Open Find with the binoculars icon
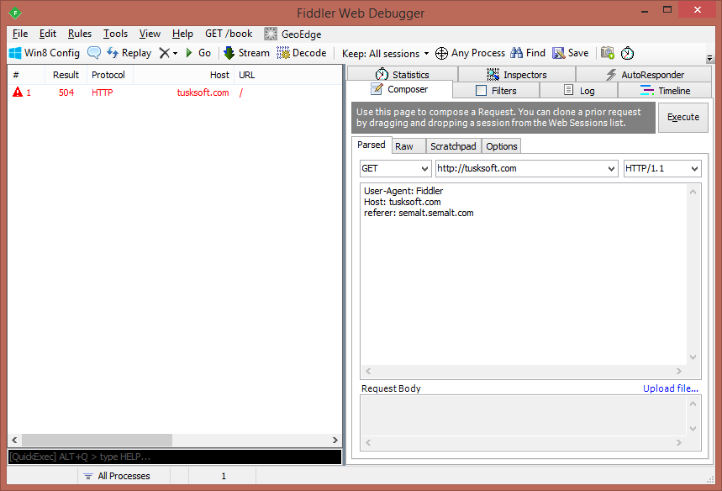722x491 pixels. click(x=517, y=53)
